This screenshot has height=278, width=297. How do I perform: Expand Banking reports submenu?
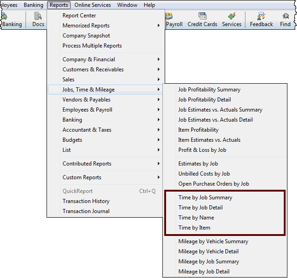[x=105, y=120]
